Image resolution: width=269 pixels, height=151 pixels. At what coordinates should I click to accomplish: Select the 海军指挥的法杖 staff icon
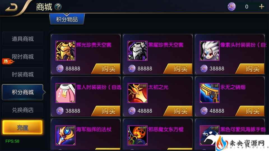[66, 135]
